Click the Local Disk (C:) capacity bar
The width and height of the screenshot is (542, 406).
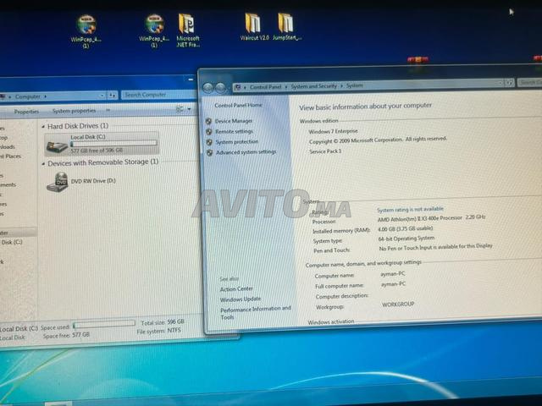click(x=113, y=144)
